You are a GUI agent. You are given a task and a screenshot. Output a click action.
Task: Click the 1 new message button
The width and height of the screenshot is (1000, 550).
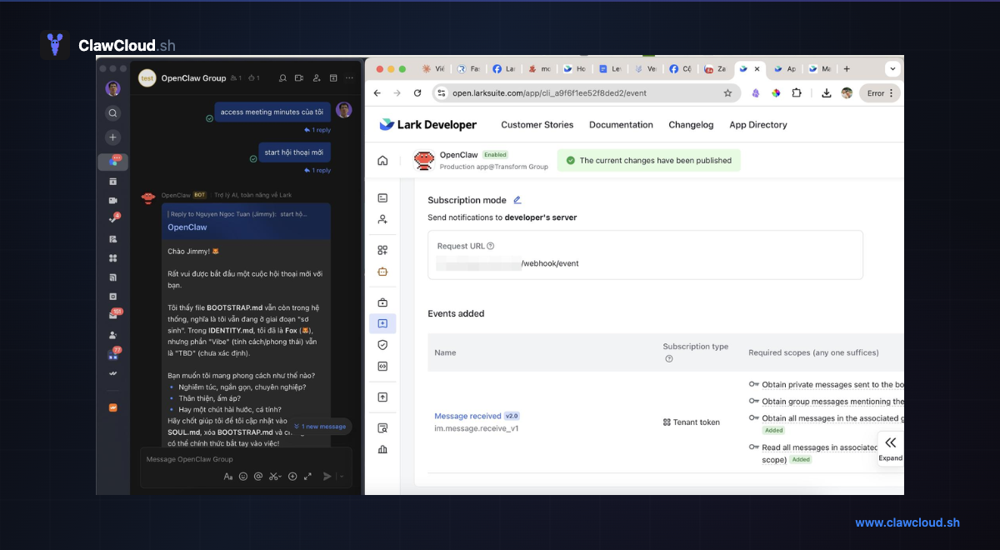[320, 426]
